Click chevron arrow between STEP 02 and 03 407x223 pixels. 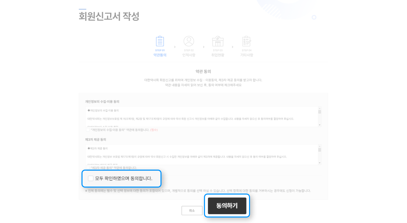coord(204,47)
